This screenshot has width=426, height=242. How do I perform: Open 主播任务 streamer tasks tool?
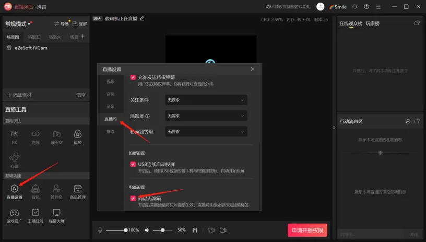35,216
